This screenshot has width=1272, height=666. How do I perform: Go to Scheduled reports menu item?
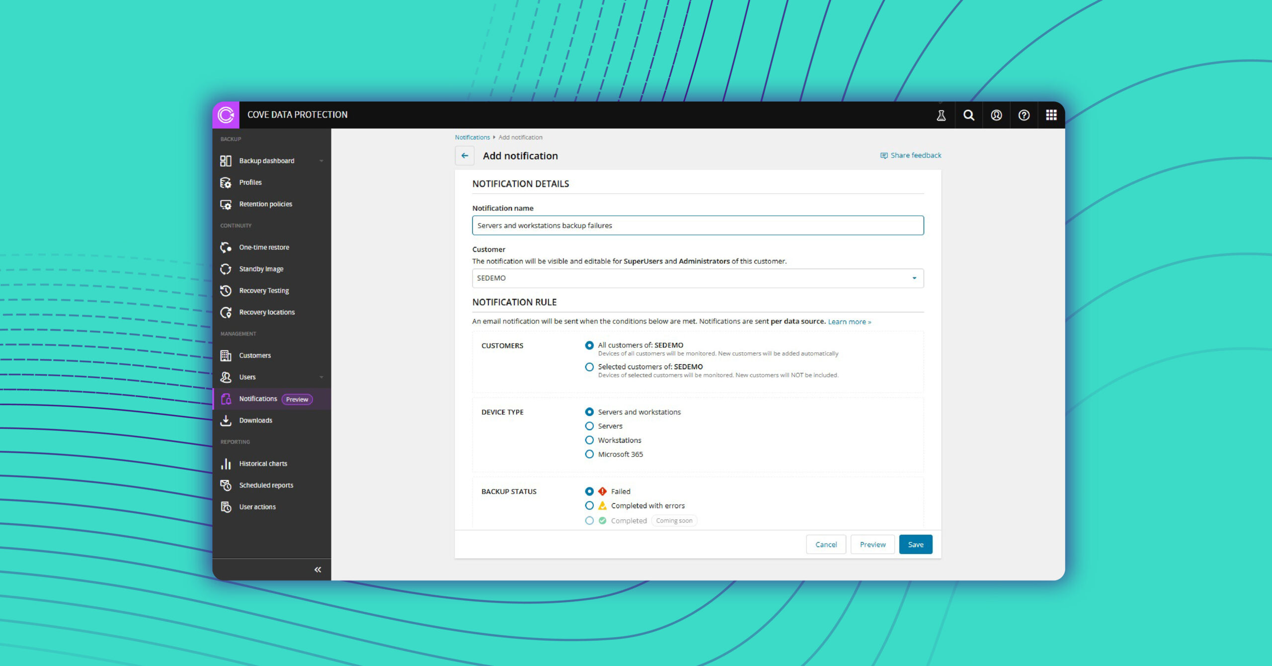pos(266,485)
